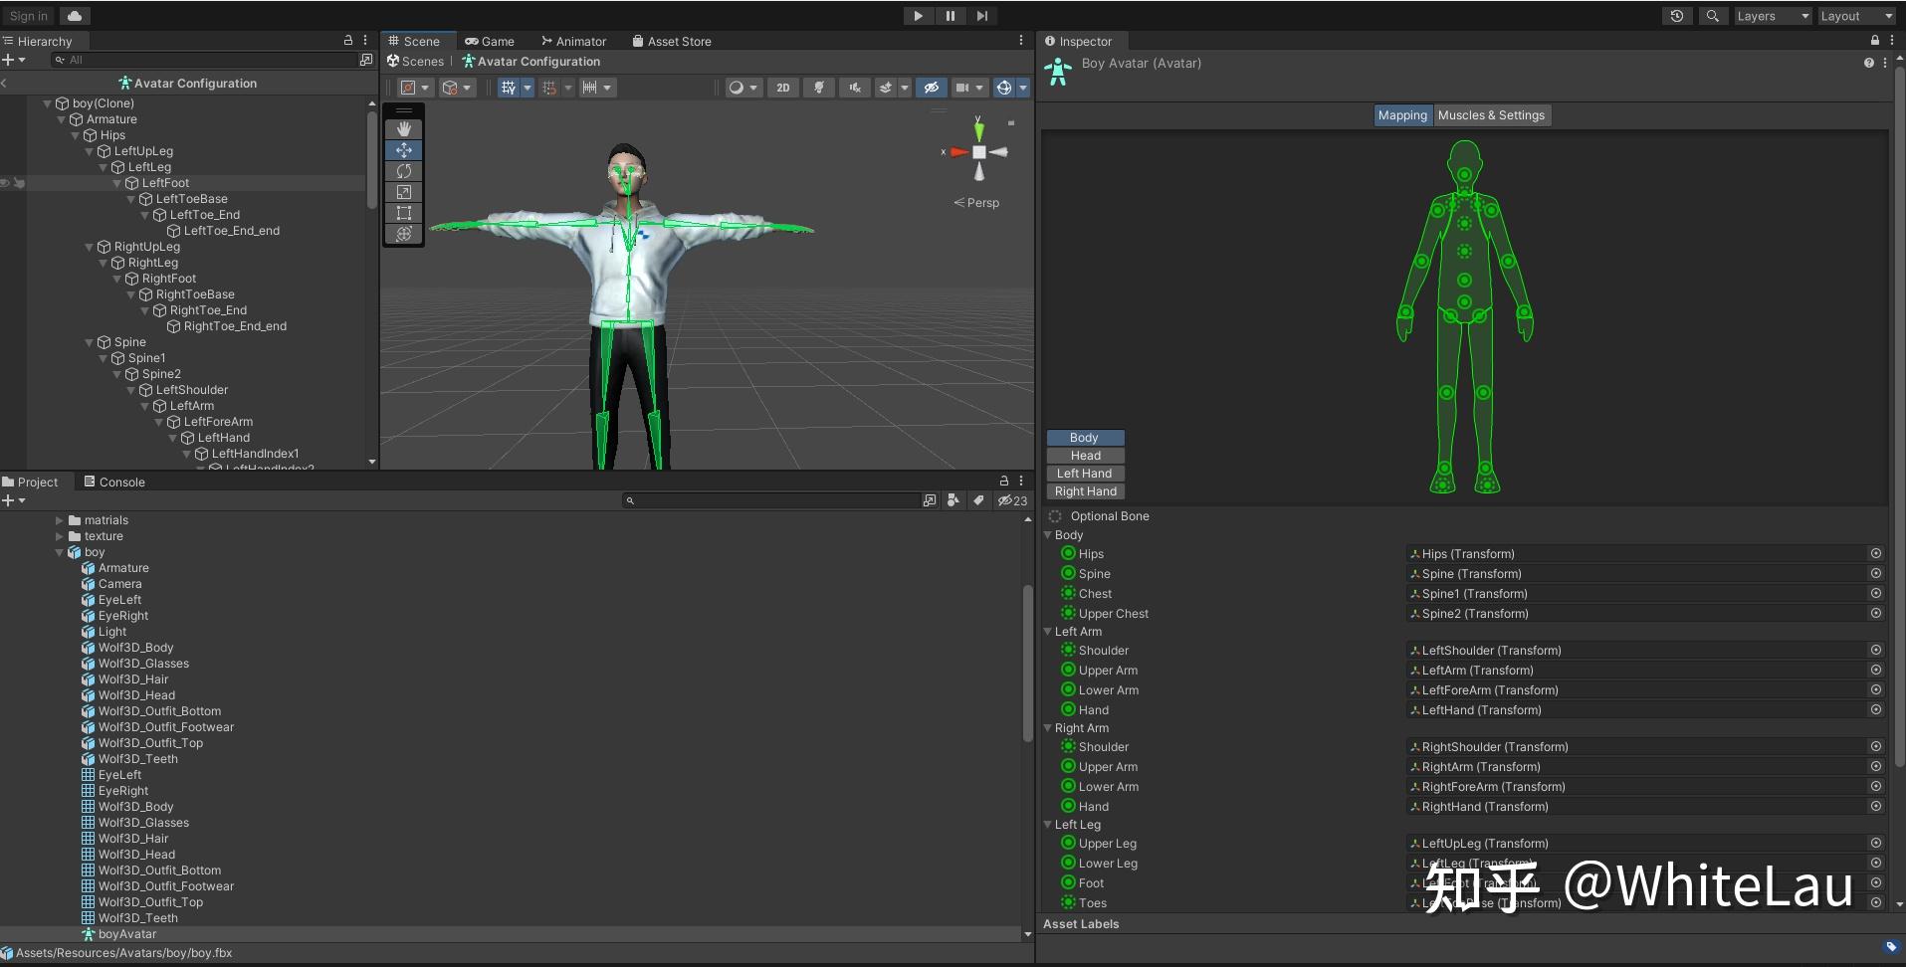Switch to the Animator tab

[573, 42]
